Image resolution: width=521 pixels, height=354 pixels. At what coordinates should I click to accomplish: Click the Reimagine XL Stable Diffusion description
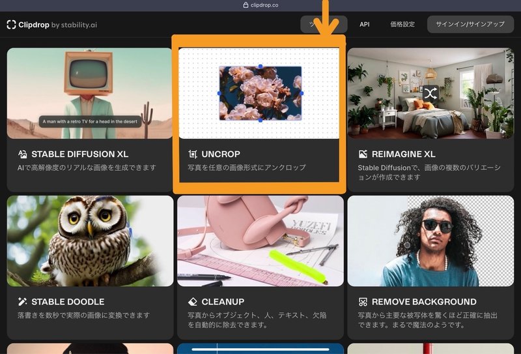coord(429,172)
